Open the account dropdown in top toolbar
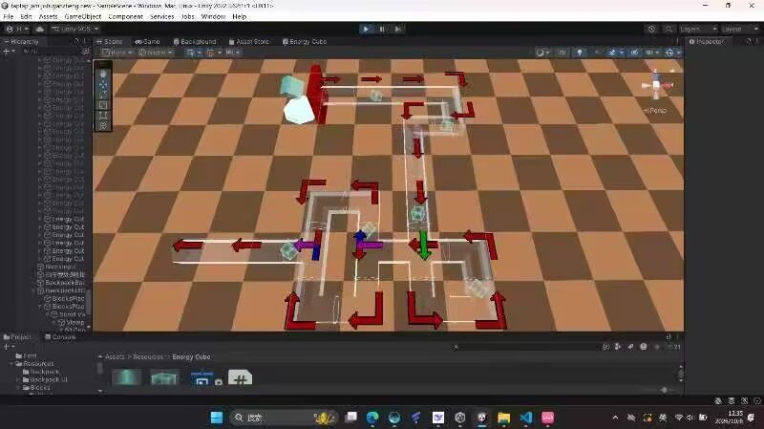 pyautogui.click(x=15, y=30)
